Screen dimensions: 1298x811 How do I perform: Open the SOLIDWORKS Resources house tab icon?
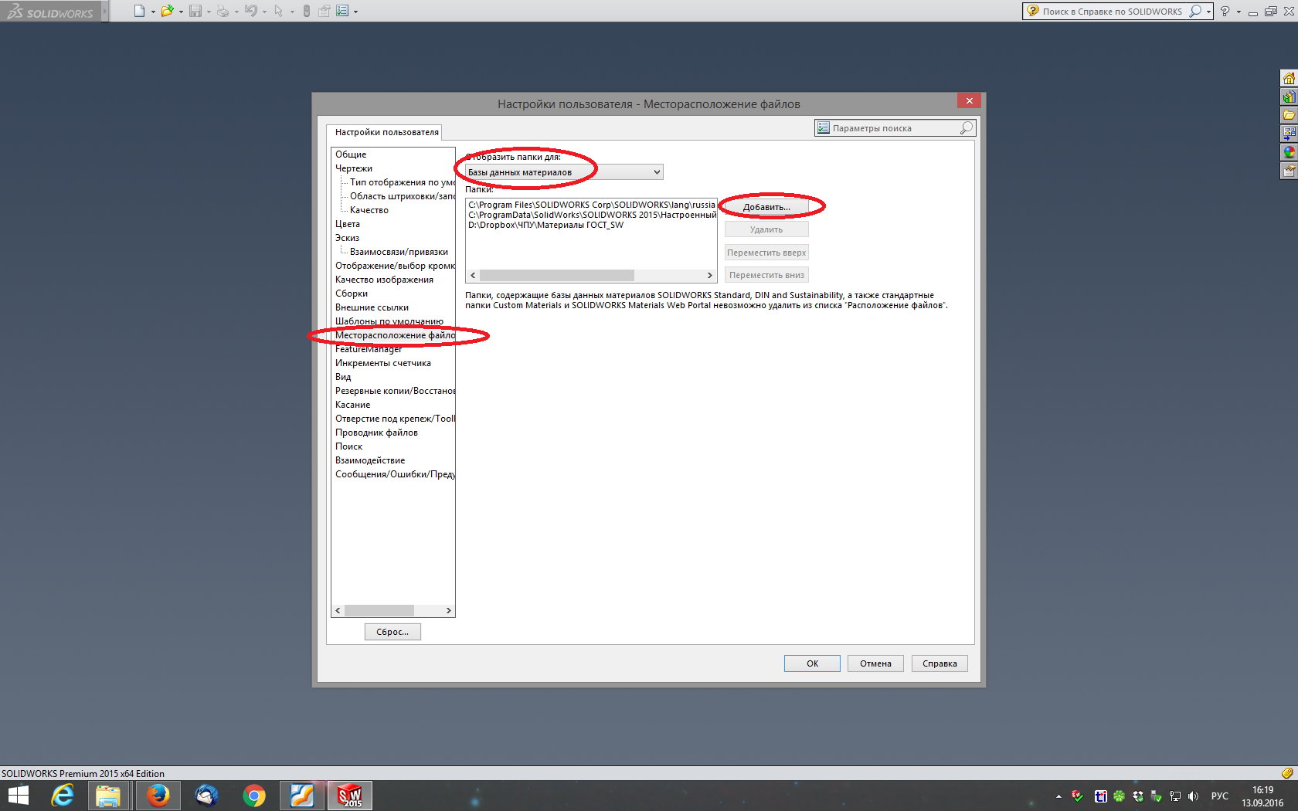pyautogui.click(x=1289, y=78)
